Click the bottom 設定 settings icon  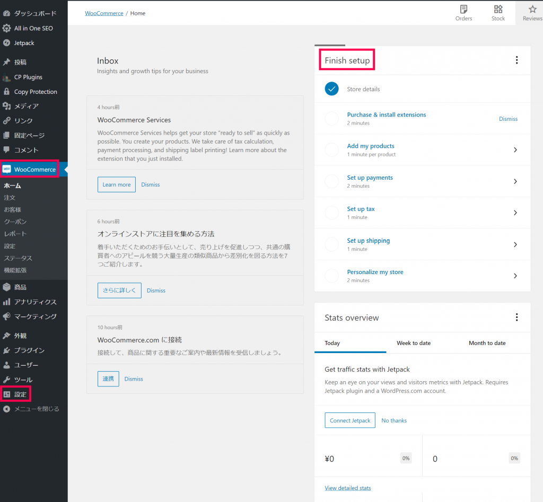coord(6,394)
